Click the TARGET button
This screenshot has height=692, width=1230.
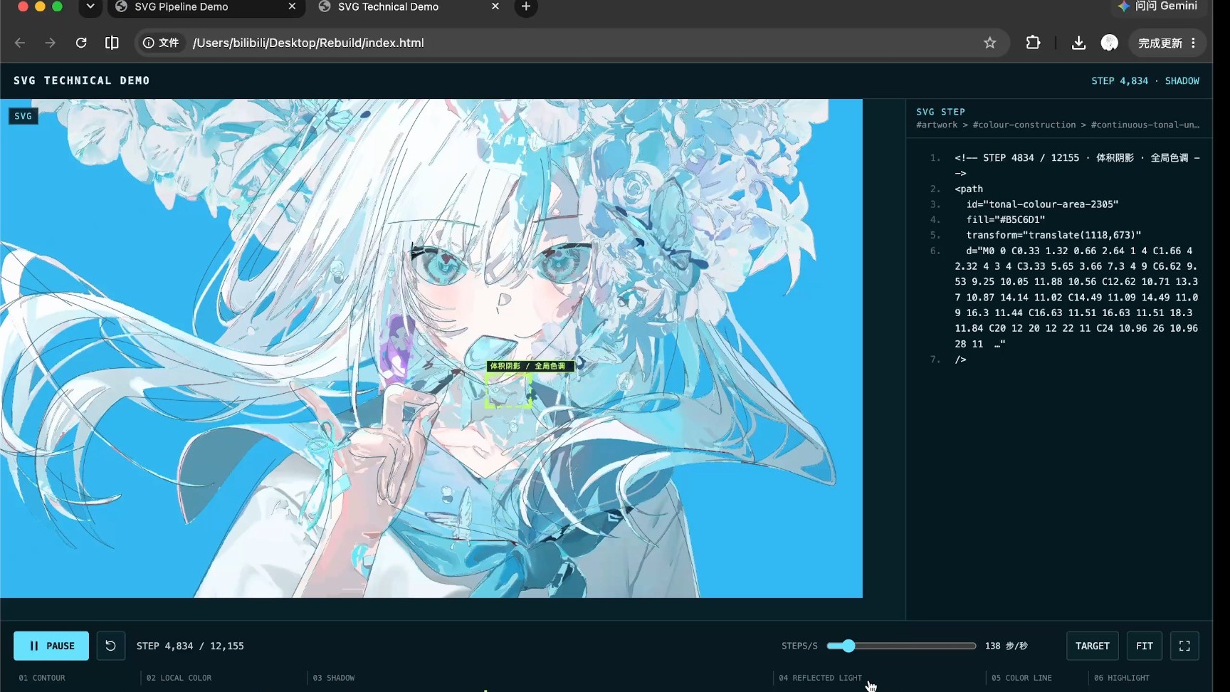tap(1093, 646)
